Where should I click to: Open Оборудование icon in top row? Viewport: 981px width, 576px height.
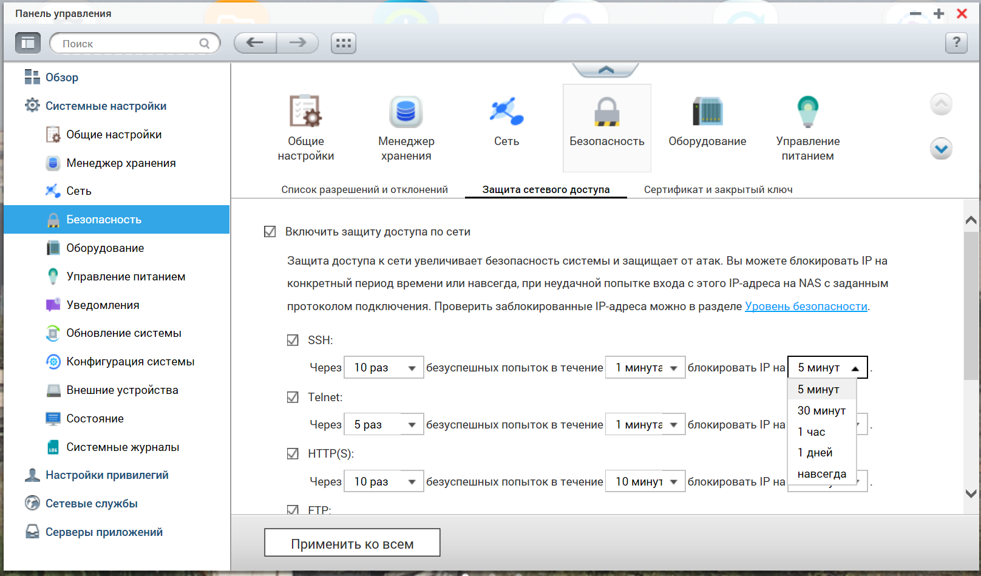point(707,121)
